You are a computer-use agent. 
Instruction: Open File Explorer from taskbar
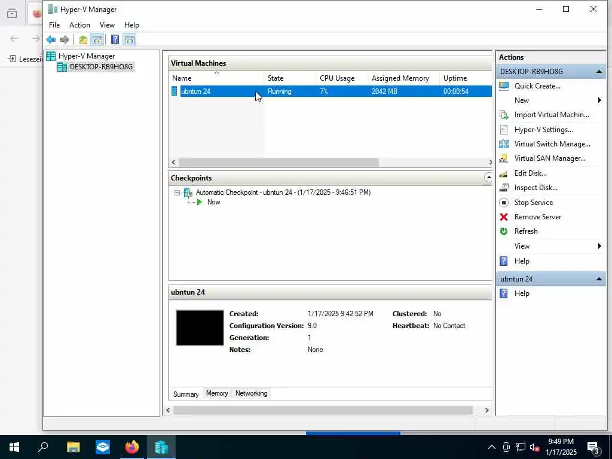click(x=73, y=447)
